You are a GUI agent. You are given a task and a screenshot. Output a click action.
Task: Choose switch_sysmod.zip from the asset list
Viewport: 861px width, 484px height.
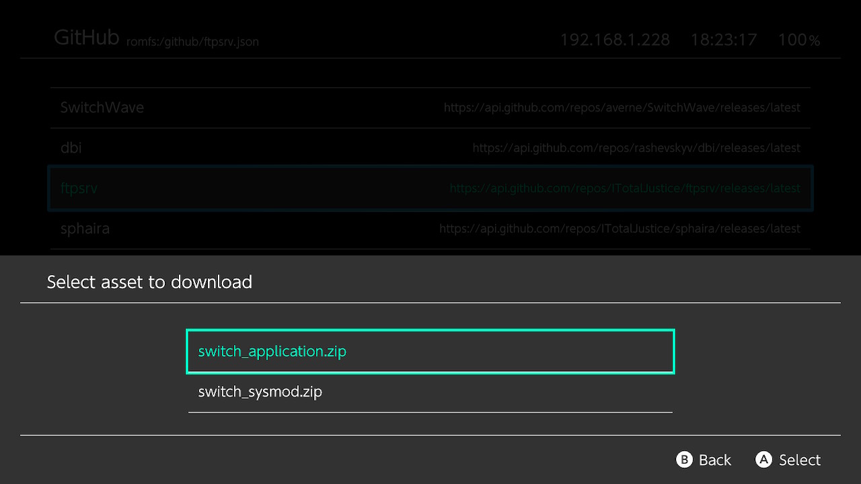(430, 392)
